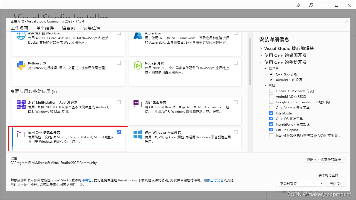356x200 pixels.
Task: Check the ASP.NET and Web development workload
Action: coord(119,33)
